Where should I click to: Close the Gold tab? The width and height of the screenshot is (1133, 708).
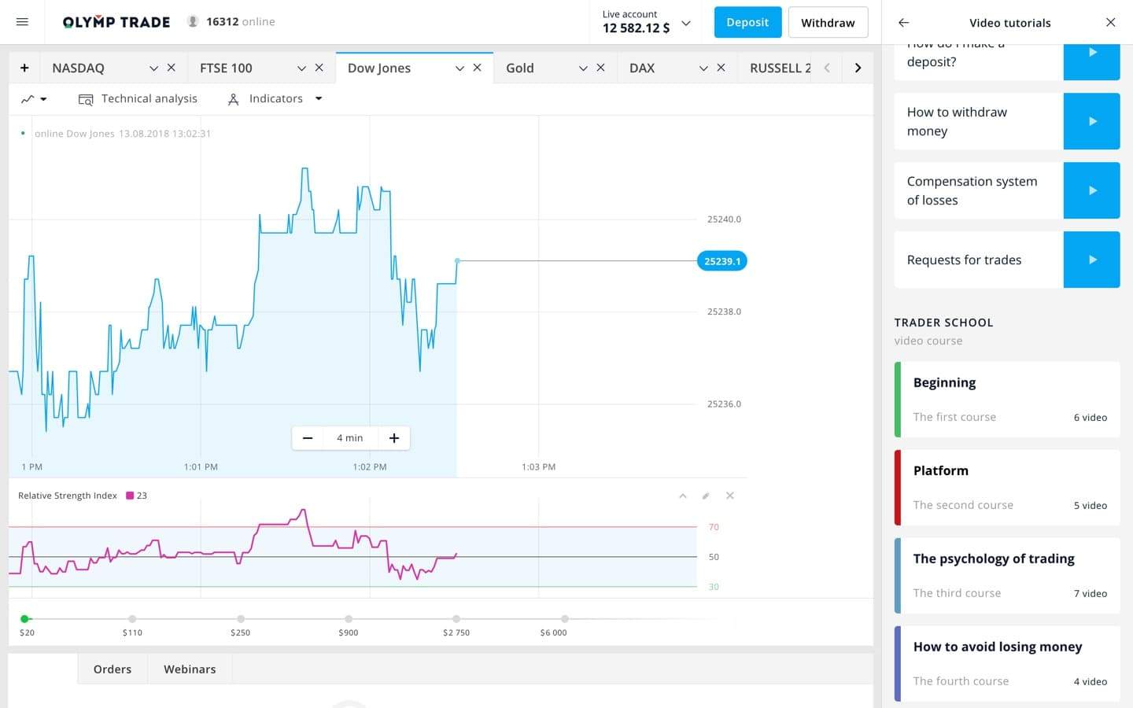[x=600, y=68]
